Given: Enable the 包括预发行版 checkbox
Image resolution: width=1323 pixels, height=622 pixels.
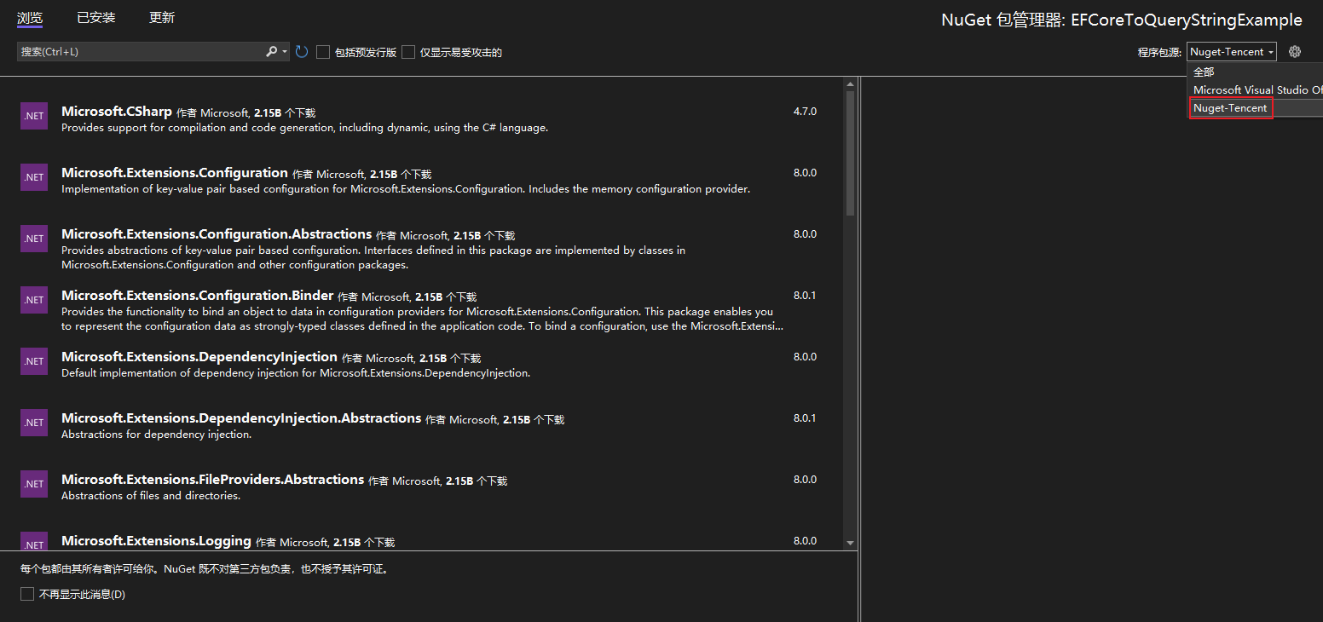Looking at the screenshot, I should coord(323,52).
